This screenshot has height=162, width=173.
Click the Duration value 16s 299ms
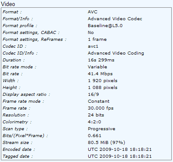pyautogui.click(x=101, y=60)
